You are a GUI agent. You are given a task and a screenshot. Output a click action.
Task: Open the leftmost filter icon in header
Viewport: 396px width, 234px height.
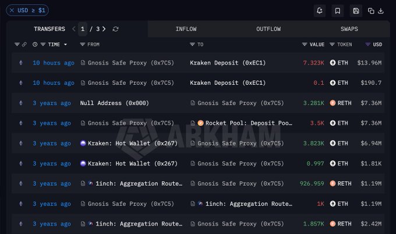tap(17, 44)
